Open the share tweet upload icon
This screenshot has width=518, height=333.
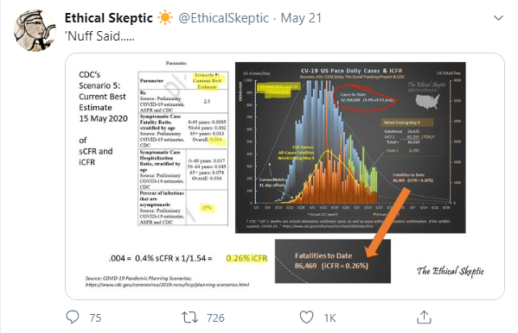[x=424, y=317]
